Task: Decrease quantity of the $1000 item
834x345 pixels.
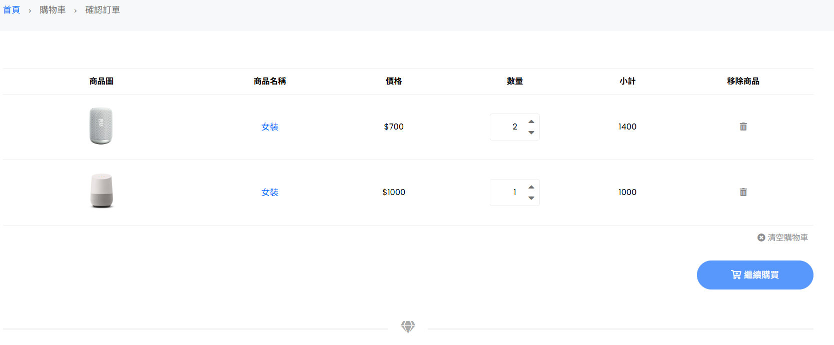Action: (x=531, y=198)
